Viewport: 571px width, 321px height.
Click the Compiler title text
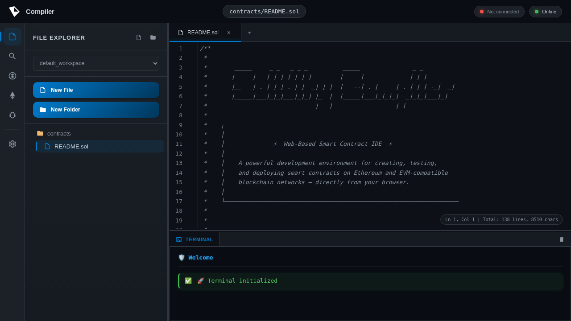click(40, 12)
